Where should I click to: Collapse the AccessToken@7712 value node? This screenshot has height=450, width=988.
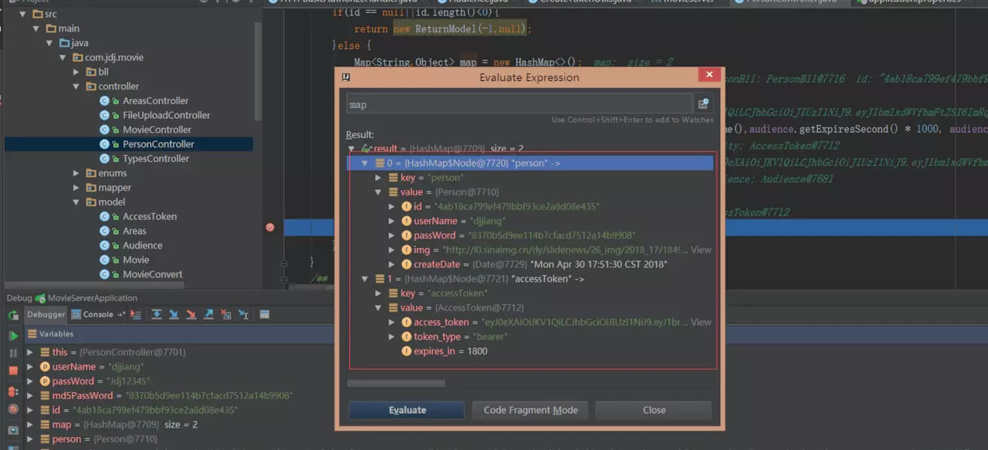(x=378, y=307)
